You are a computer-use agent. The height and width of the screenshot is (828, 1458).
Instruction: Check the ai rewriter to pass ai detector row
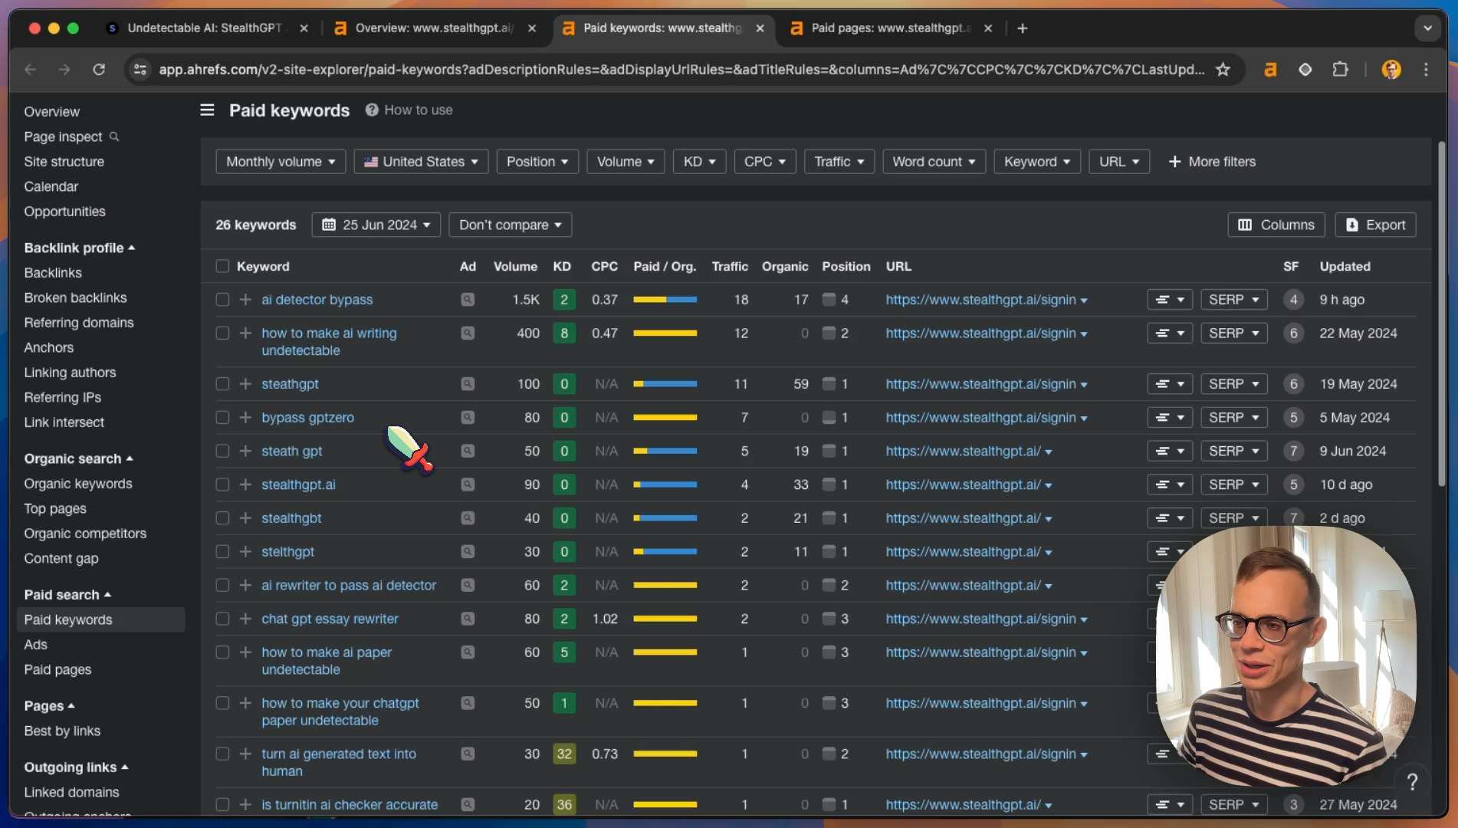[x=222, y=585]
